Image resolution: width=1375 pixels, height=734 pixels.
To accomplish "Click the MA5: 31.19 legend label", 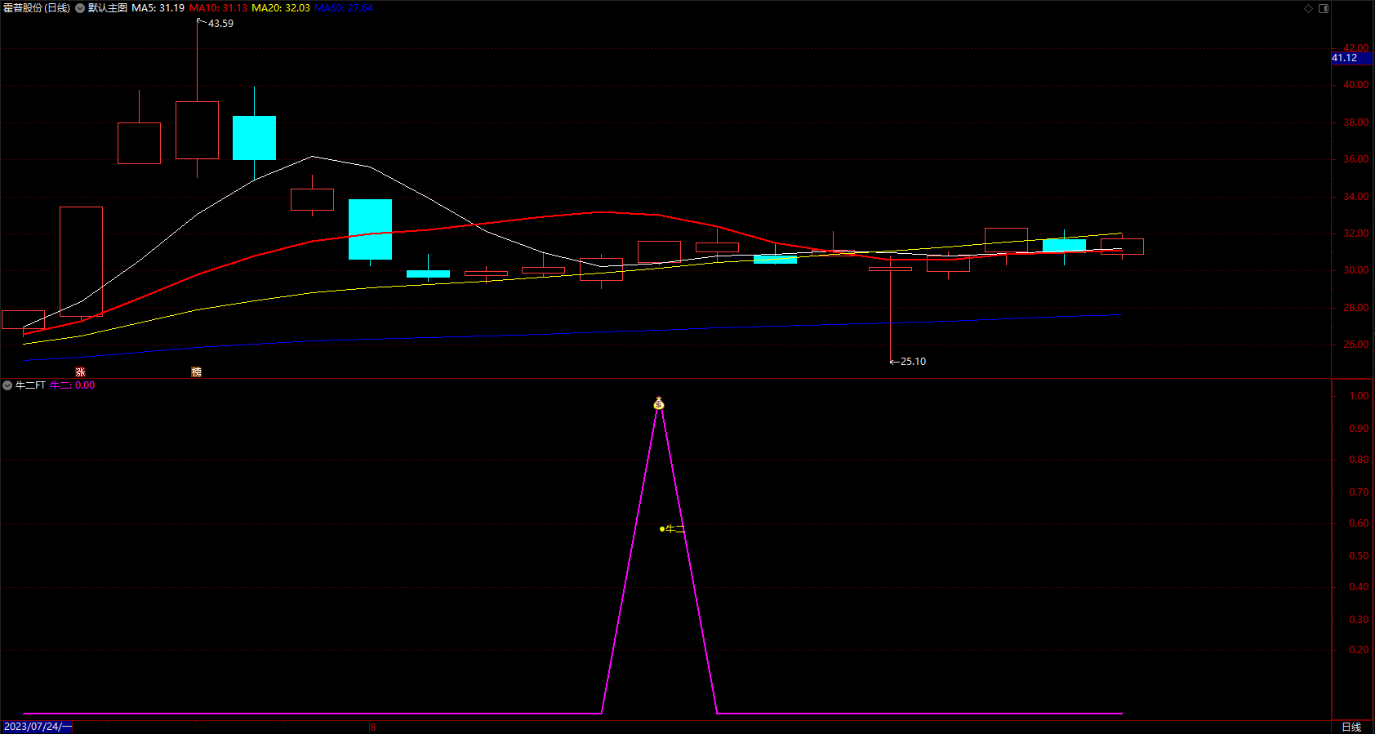I will [158, 8].
